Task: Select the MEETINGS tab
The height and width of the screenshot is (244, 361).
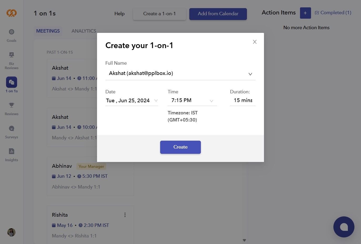Action: pos(48,31)
